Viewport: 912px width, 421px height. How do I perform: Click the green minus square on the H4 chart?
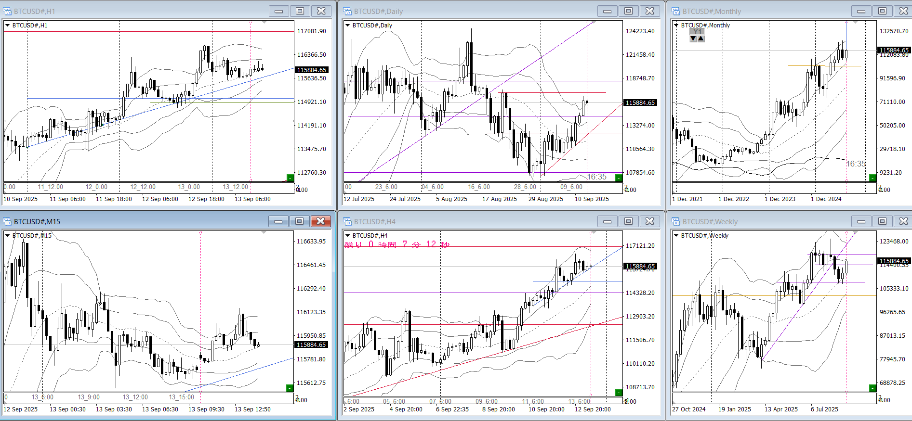[x=619, y=392]
